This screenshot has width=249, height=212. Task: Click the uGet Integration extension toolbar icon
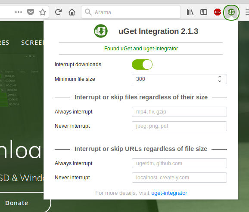(231, 12)
